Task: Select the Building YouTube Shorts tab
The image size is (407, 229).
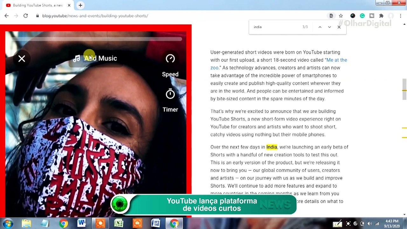Action: 38,5
